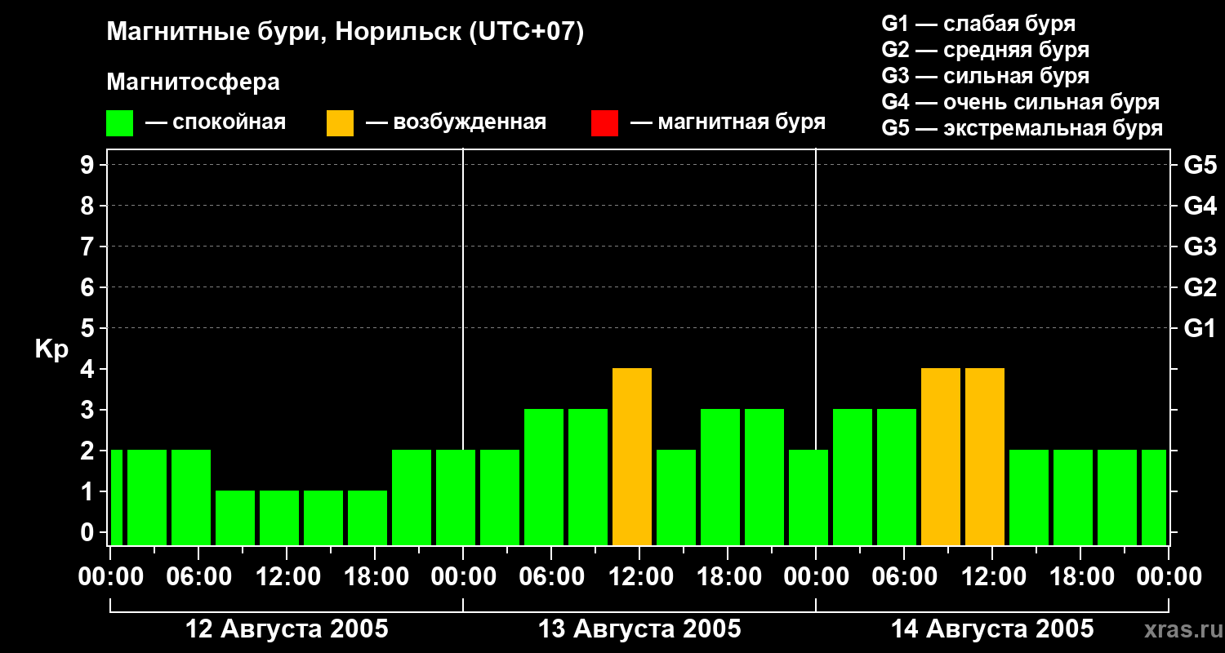The width and height of the screenshot is (1225, 653).
Task: Click the 18:00 time label under 13 August
Action: tap(728, 577)
